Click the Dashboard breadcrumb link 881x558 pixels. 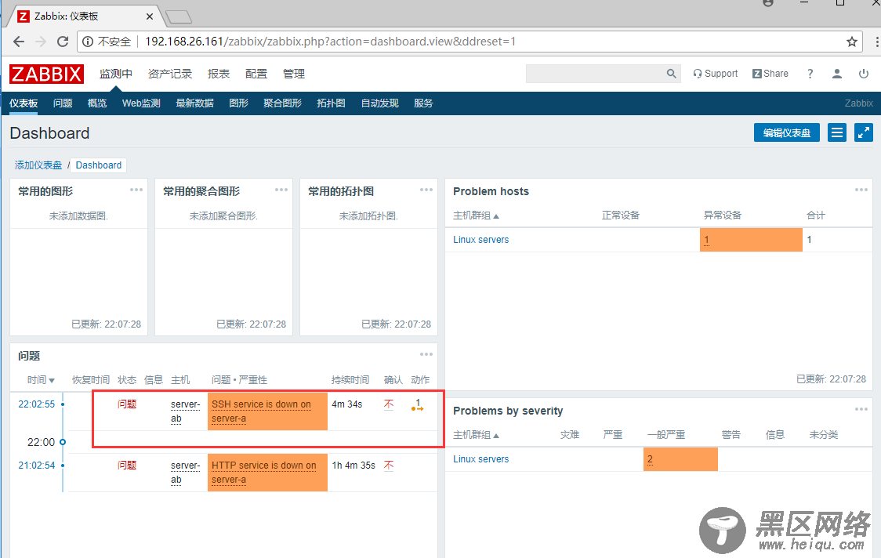[x=98, y=165]
